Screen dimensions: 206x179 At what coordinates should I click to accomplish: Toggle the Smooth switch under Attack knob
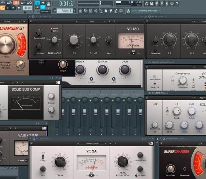click(92, 79)
